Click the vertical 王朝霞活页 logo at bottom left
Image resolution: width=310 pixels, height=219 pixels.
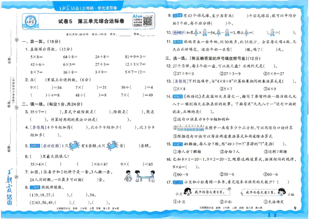(9, 187)
